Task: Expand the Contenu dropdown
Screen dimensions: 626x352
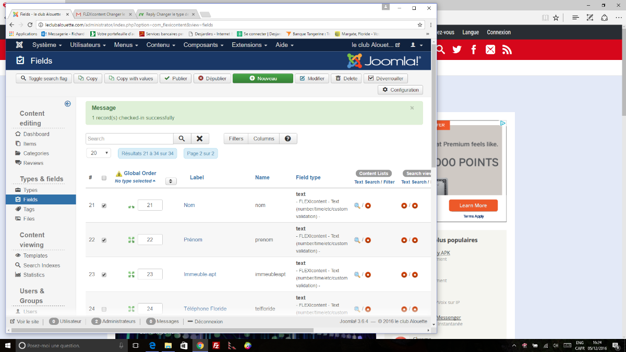Action: pos(161,45)
